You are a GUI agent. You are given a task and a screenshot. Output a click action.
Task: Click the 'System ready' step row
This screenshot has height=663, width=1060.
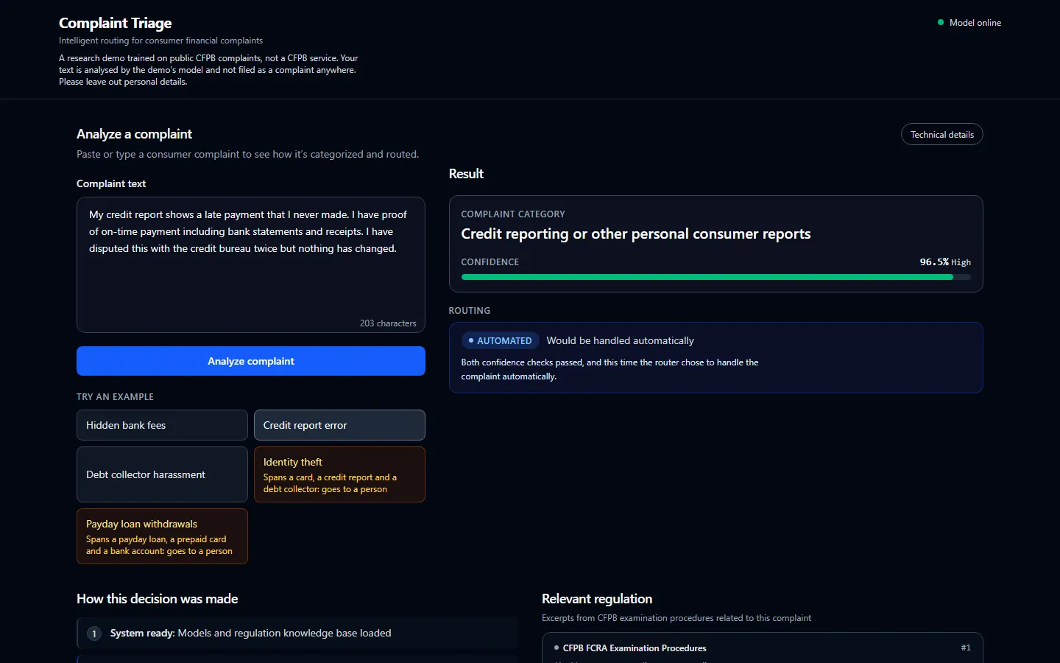pyautogui.click(x=297, y=633)
